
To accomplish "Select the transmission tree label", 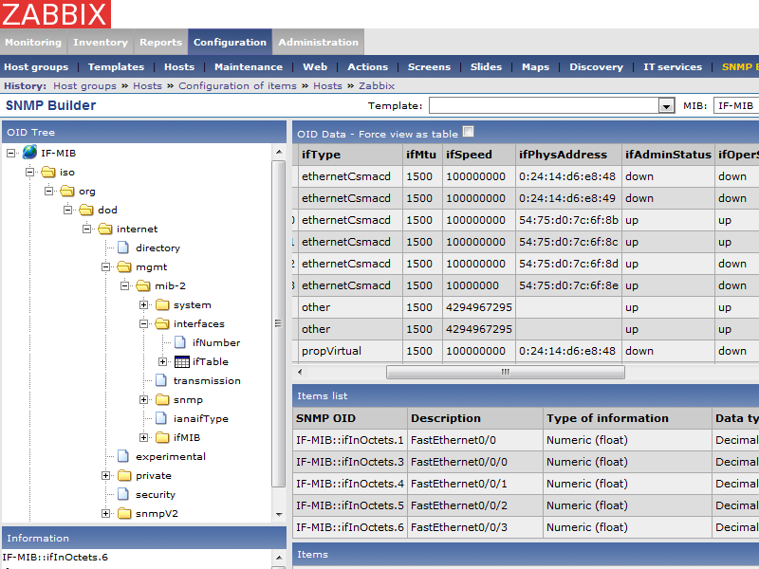I will tap(207, 381).
